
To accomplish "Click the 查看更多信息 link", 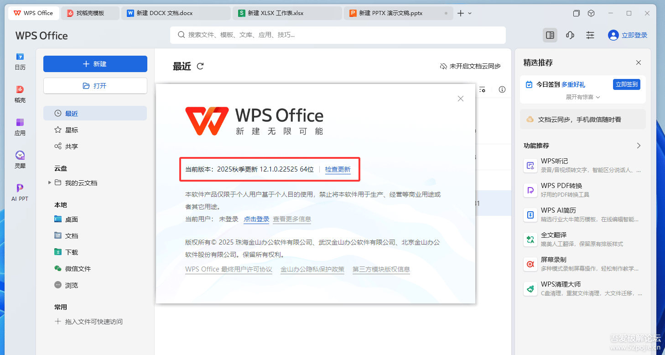I will point(292,219).
